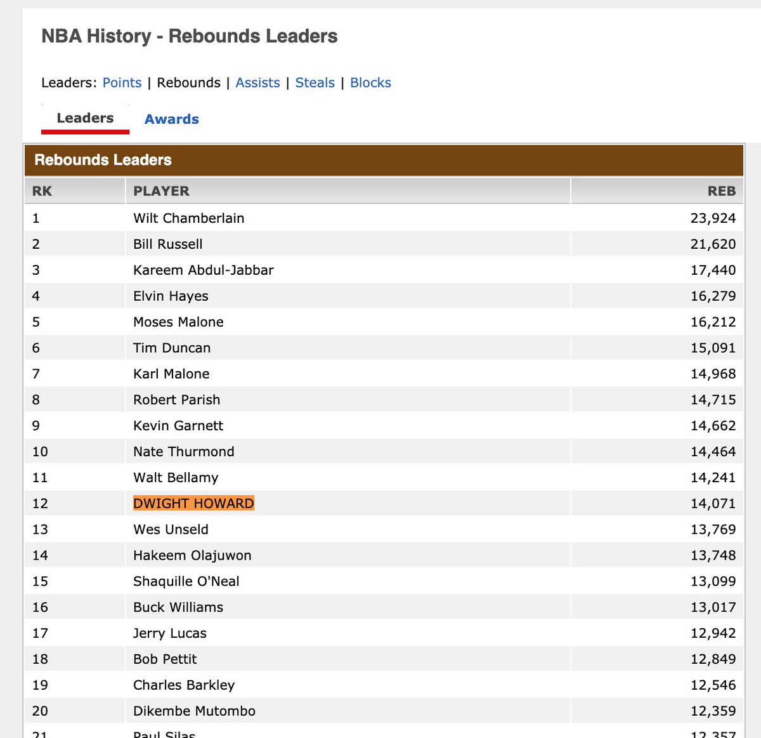
Task: Click the 'Leaders:' label text
Action: [x=69, y=82]
